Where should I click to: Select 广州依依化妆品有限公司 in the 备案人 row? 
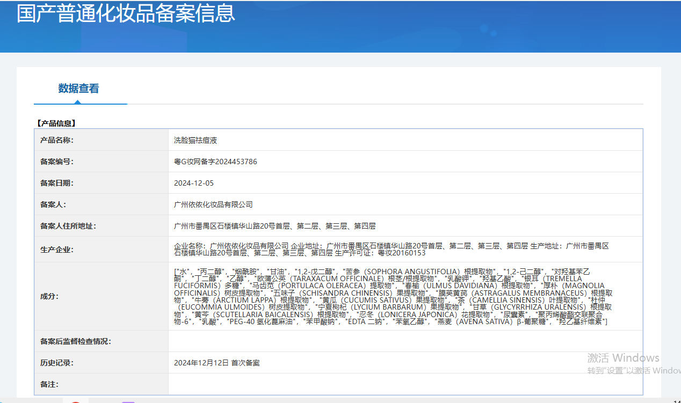point(213,204)
